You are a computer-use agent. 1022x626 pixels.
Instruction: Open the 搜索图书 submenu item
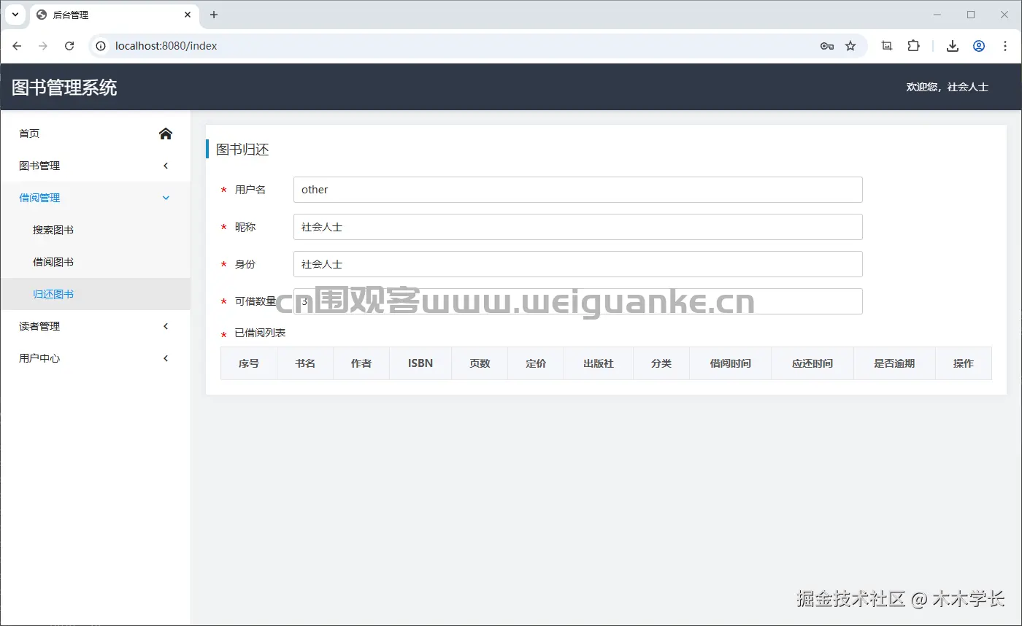tap(96, 230)
